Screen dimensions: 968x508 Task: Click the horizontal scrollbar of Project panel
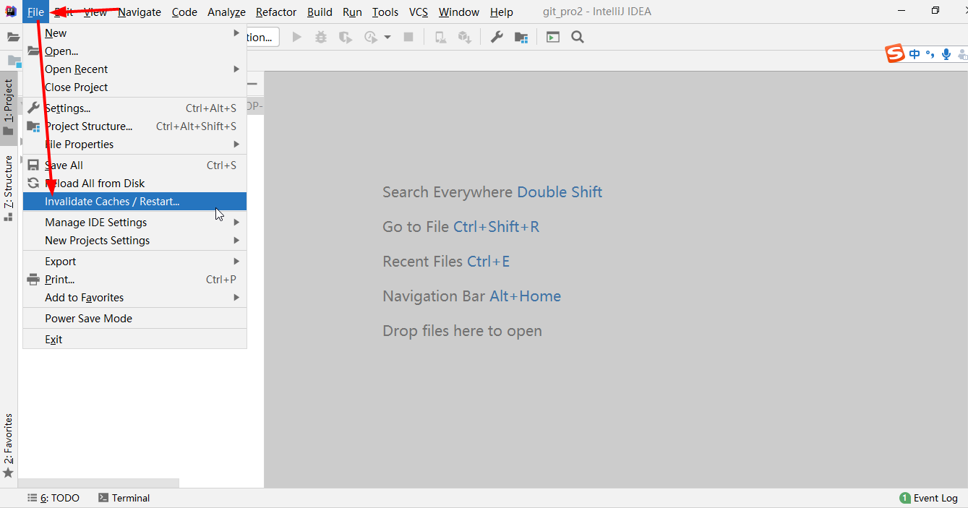(98, 483)
